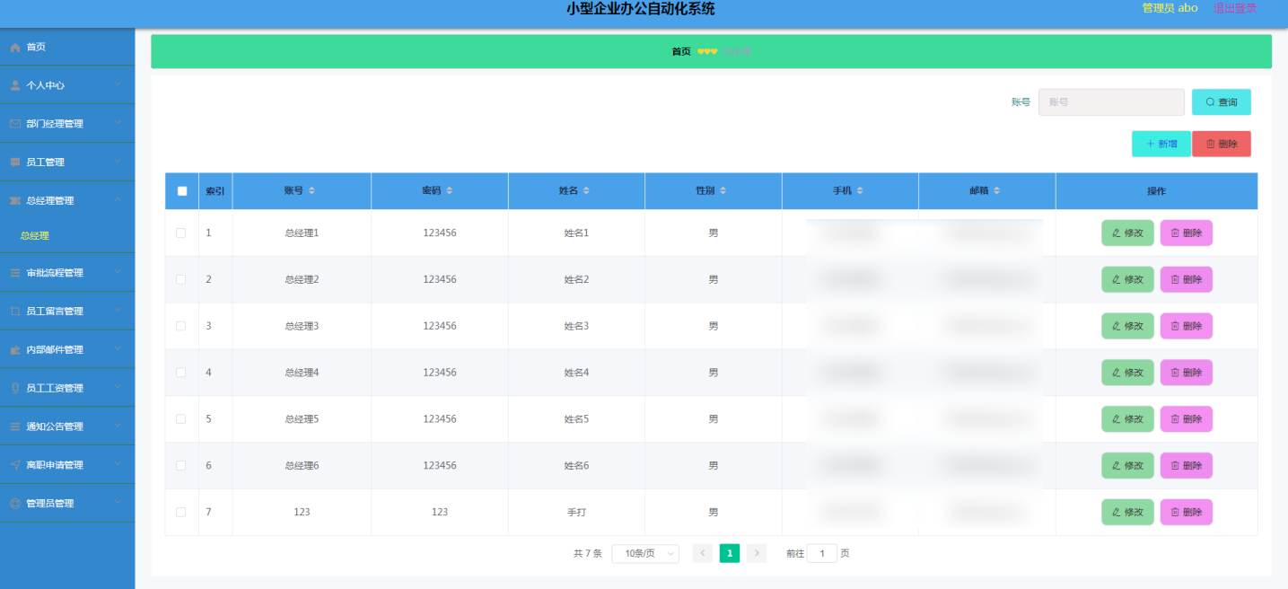Click the icon beside 总经理管理
1288x589 pixels.
[x=15, y=201]
